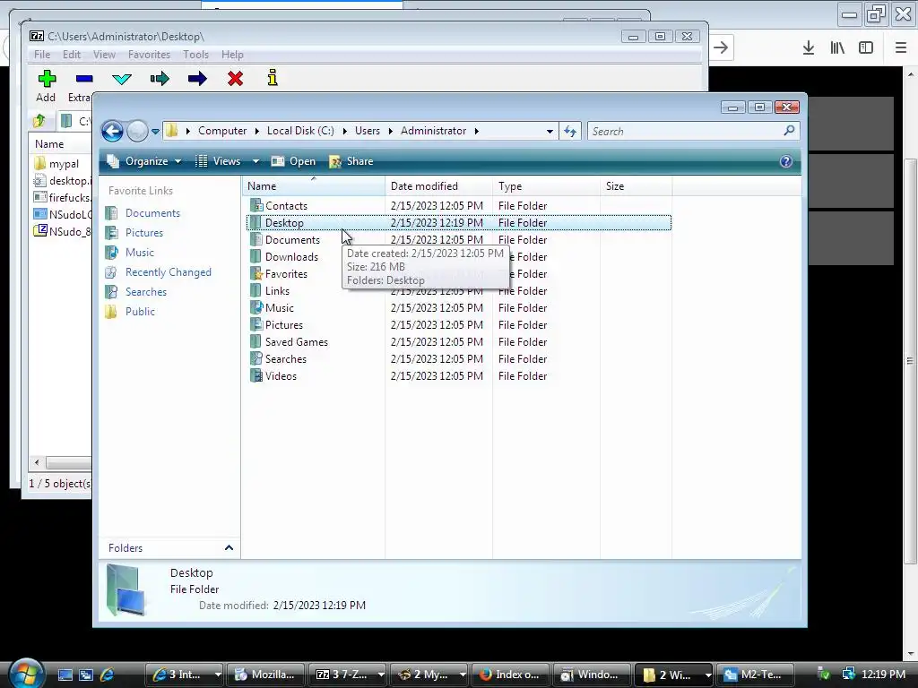Click Computer in the address breadcrumb
Screen dimensions: 918x688
pos(222,131)
